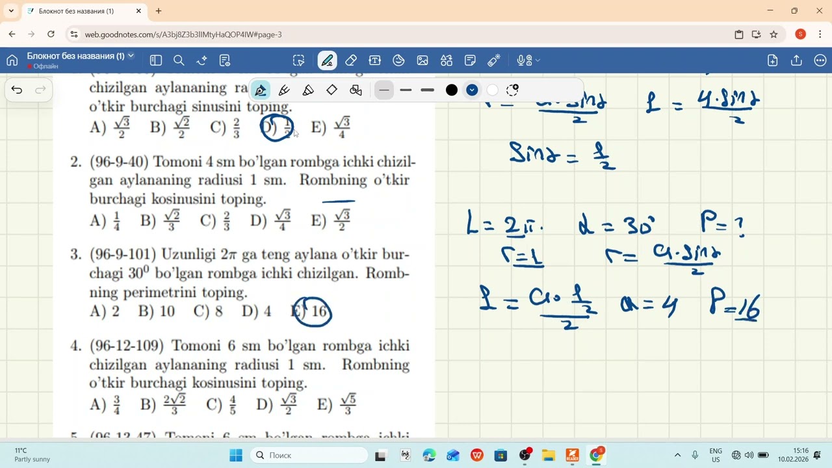832x468 pixels.
Task: Click the Офлайн status label
Action: (45, 66)
